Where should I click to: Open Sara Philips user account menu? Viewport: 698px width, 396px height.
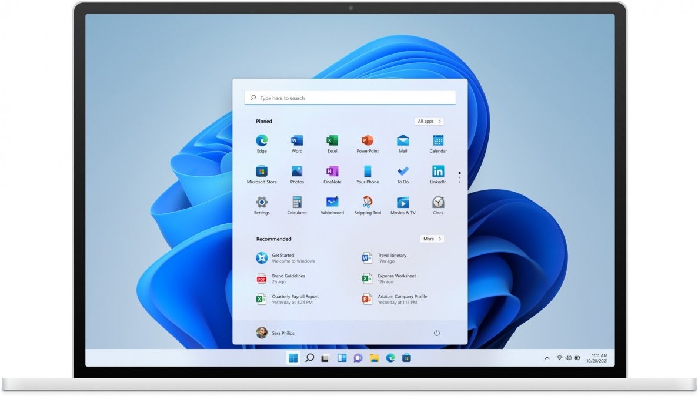coord(275,333)
